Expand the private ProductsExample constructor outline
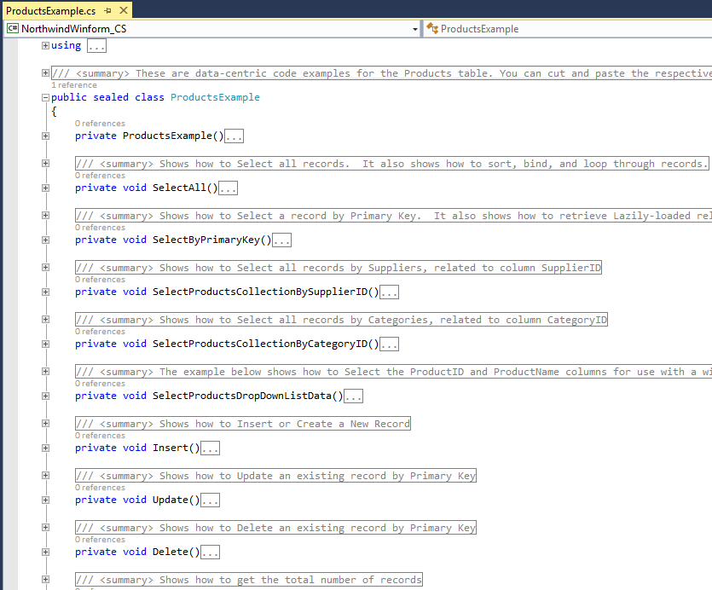The width and height of the screenshot is (712, 590). pyautogui.click(x=45, y=136)
